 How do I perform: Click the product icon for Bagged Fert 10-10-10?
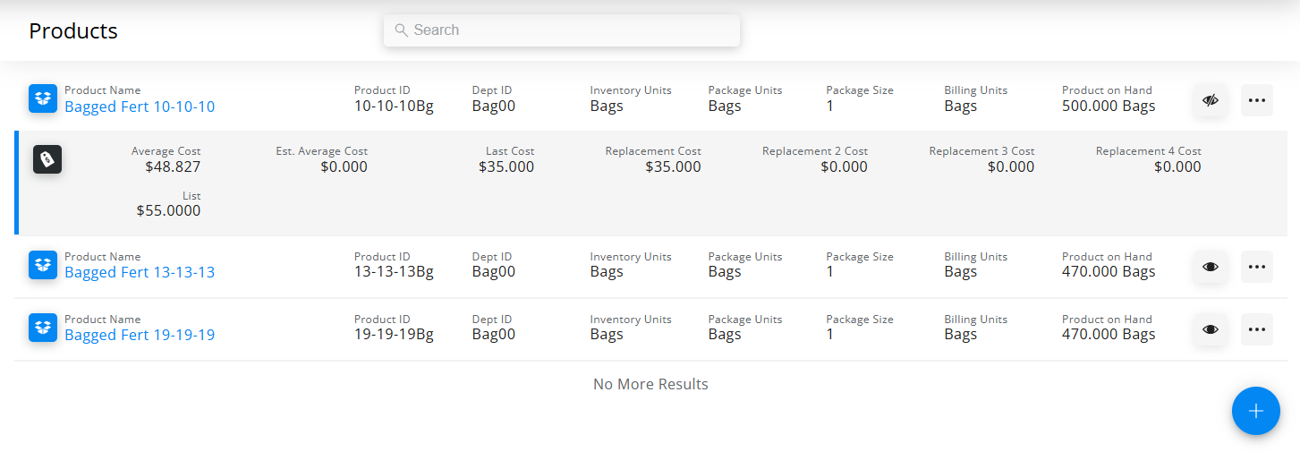(43, 98)
